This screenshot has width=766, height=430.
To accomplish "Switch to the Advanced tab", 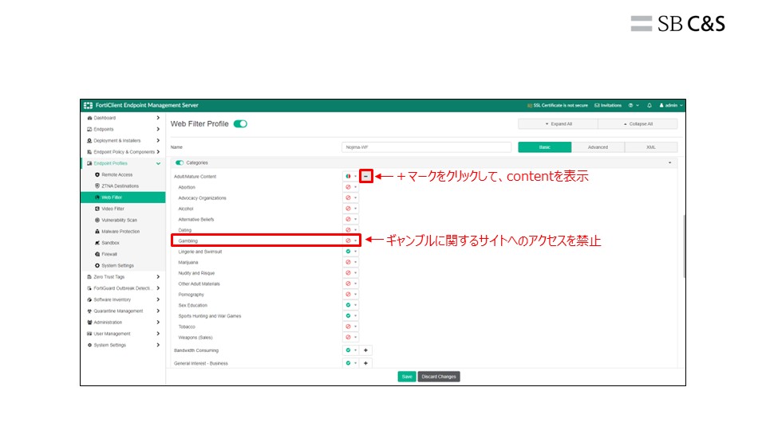I will 598,147.
